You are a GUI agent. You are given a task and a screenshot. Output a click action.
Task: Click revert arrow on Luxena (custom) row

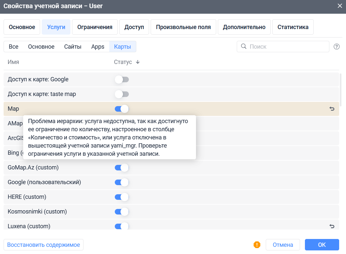[332, 226]
